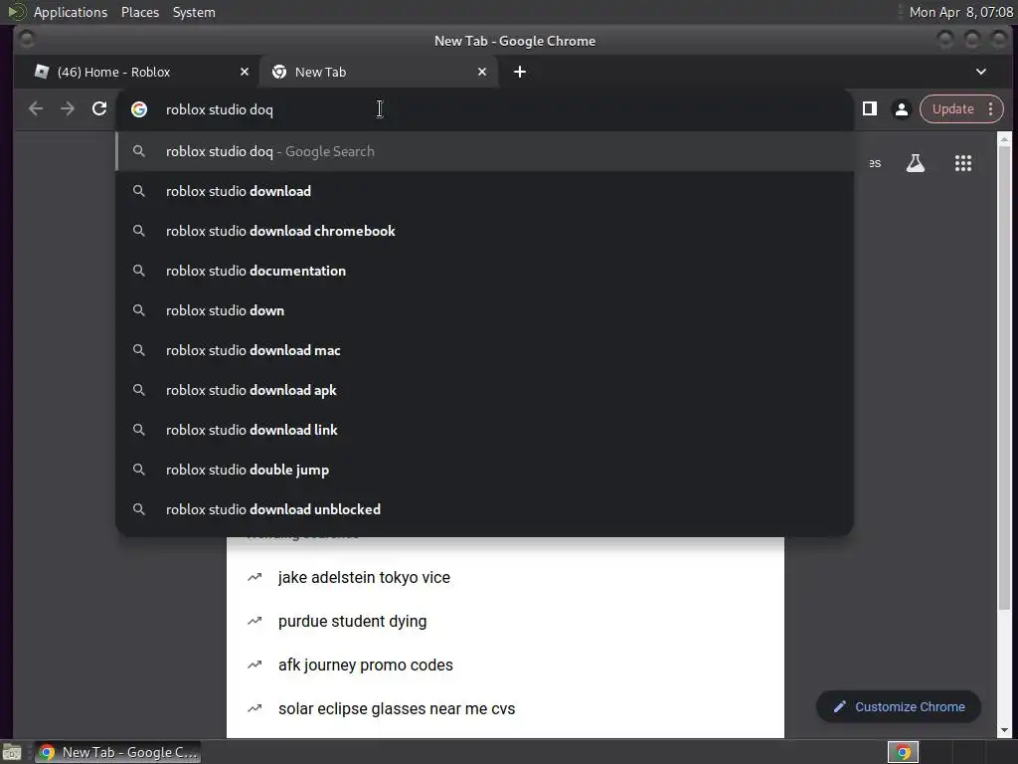
Task: Click the browser back arrow
Action: click(x=36, y=109)
